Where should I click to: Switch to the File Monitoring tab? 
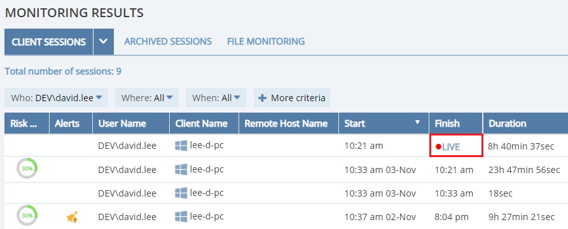pos(266,41)
